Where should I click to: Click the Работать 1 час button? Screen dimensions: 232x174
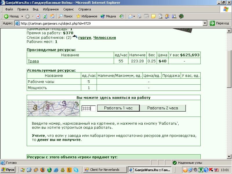118,108
